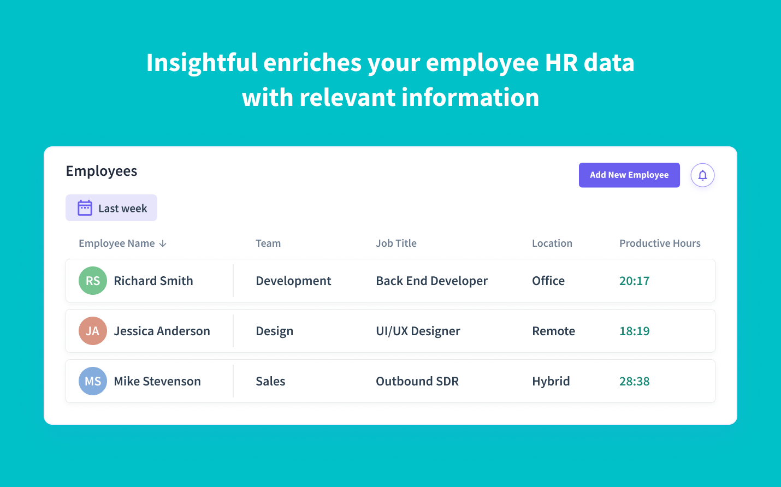Select Jessica Anderson's JA avatar
The height and width of the screenshot is (487, 781).
click(93, 330)
